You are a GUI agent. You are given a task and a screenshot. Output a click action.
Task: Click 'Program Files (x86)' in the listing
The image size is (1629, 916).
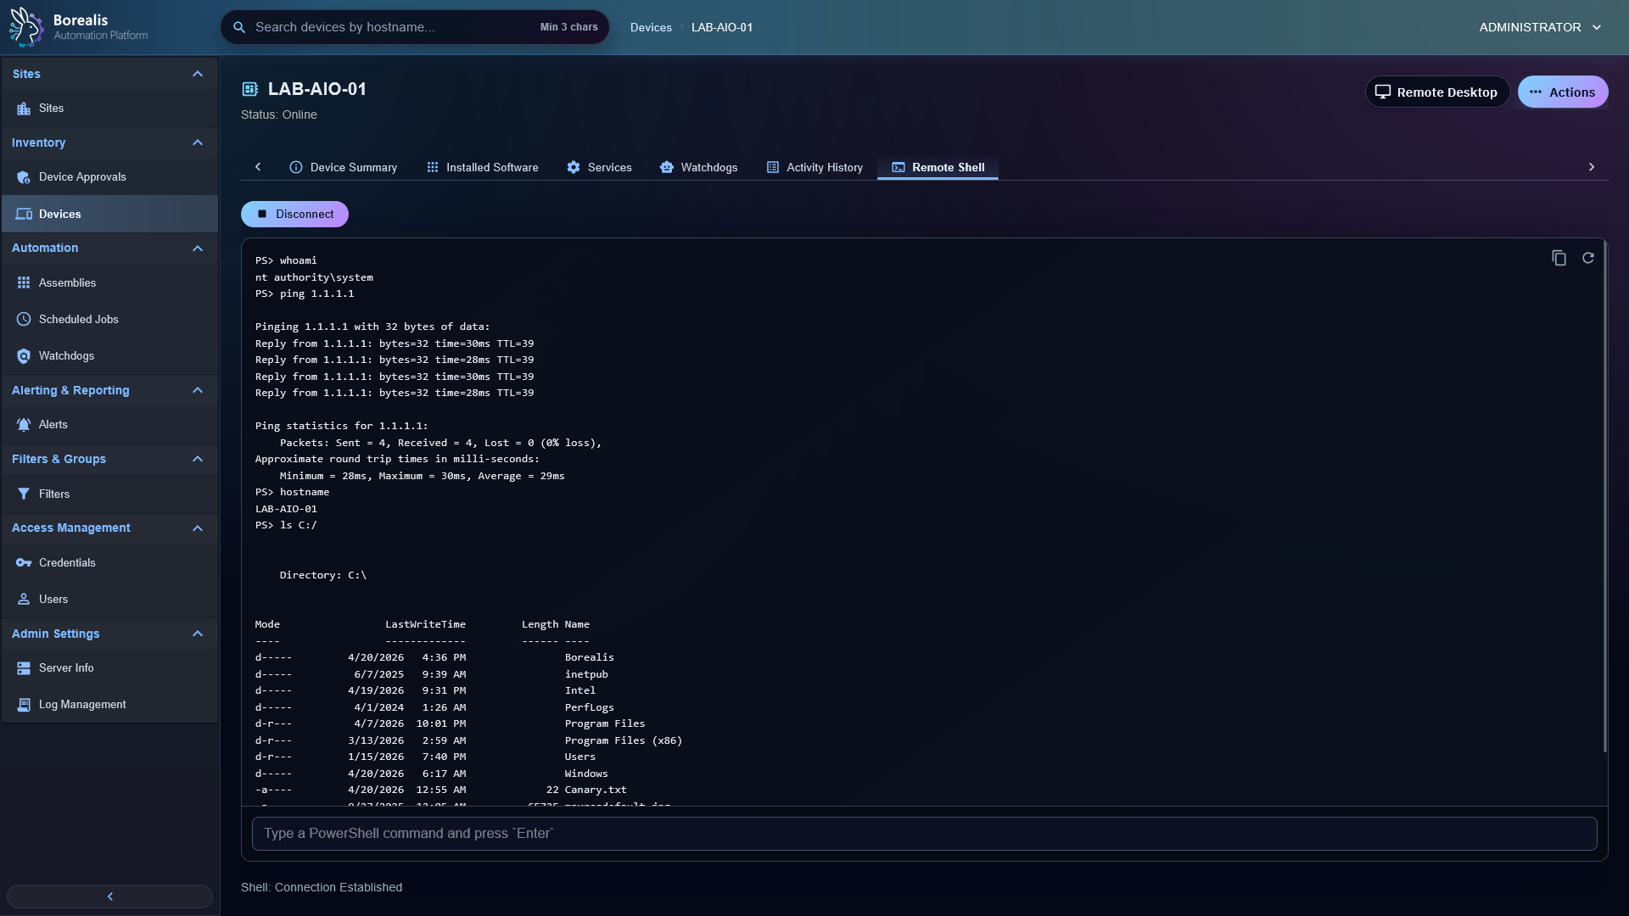624,741
